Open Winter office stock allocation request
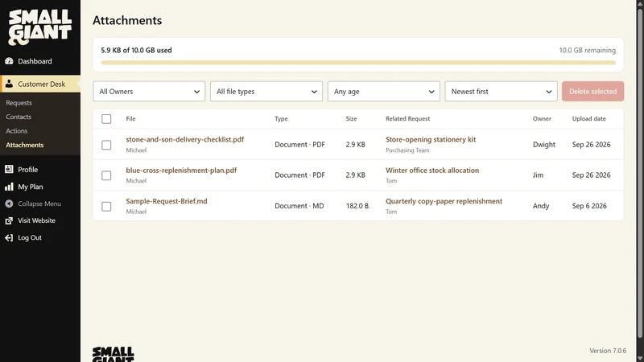Screen dimensions: 644x362 [x=432, y=170]
